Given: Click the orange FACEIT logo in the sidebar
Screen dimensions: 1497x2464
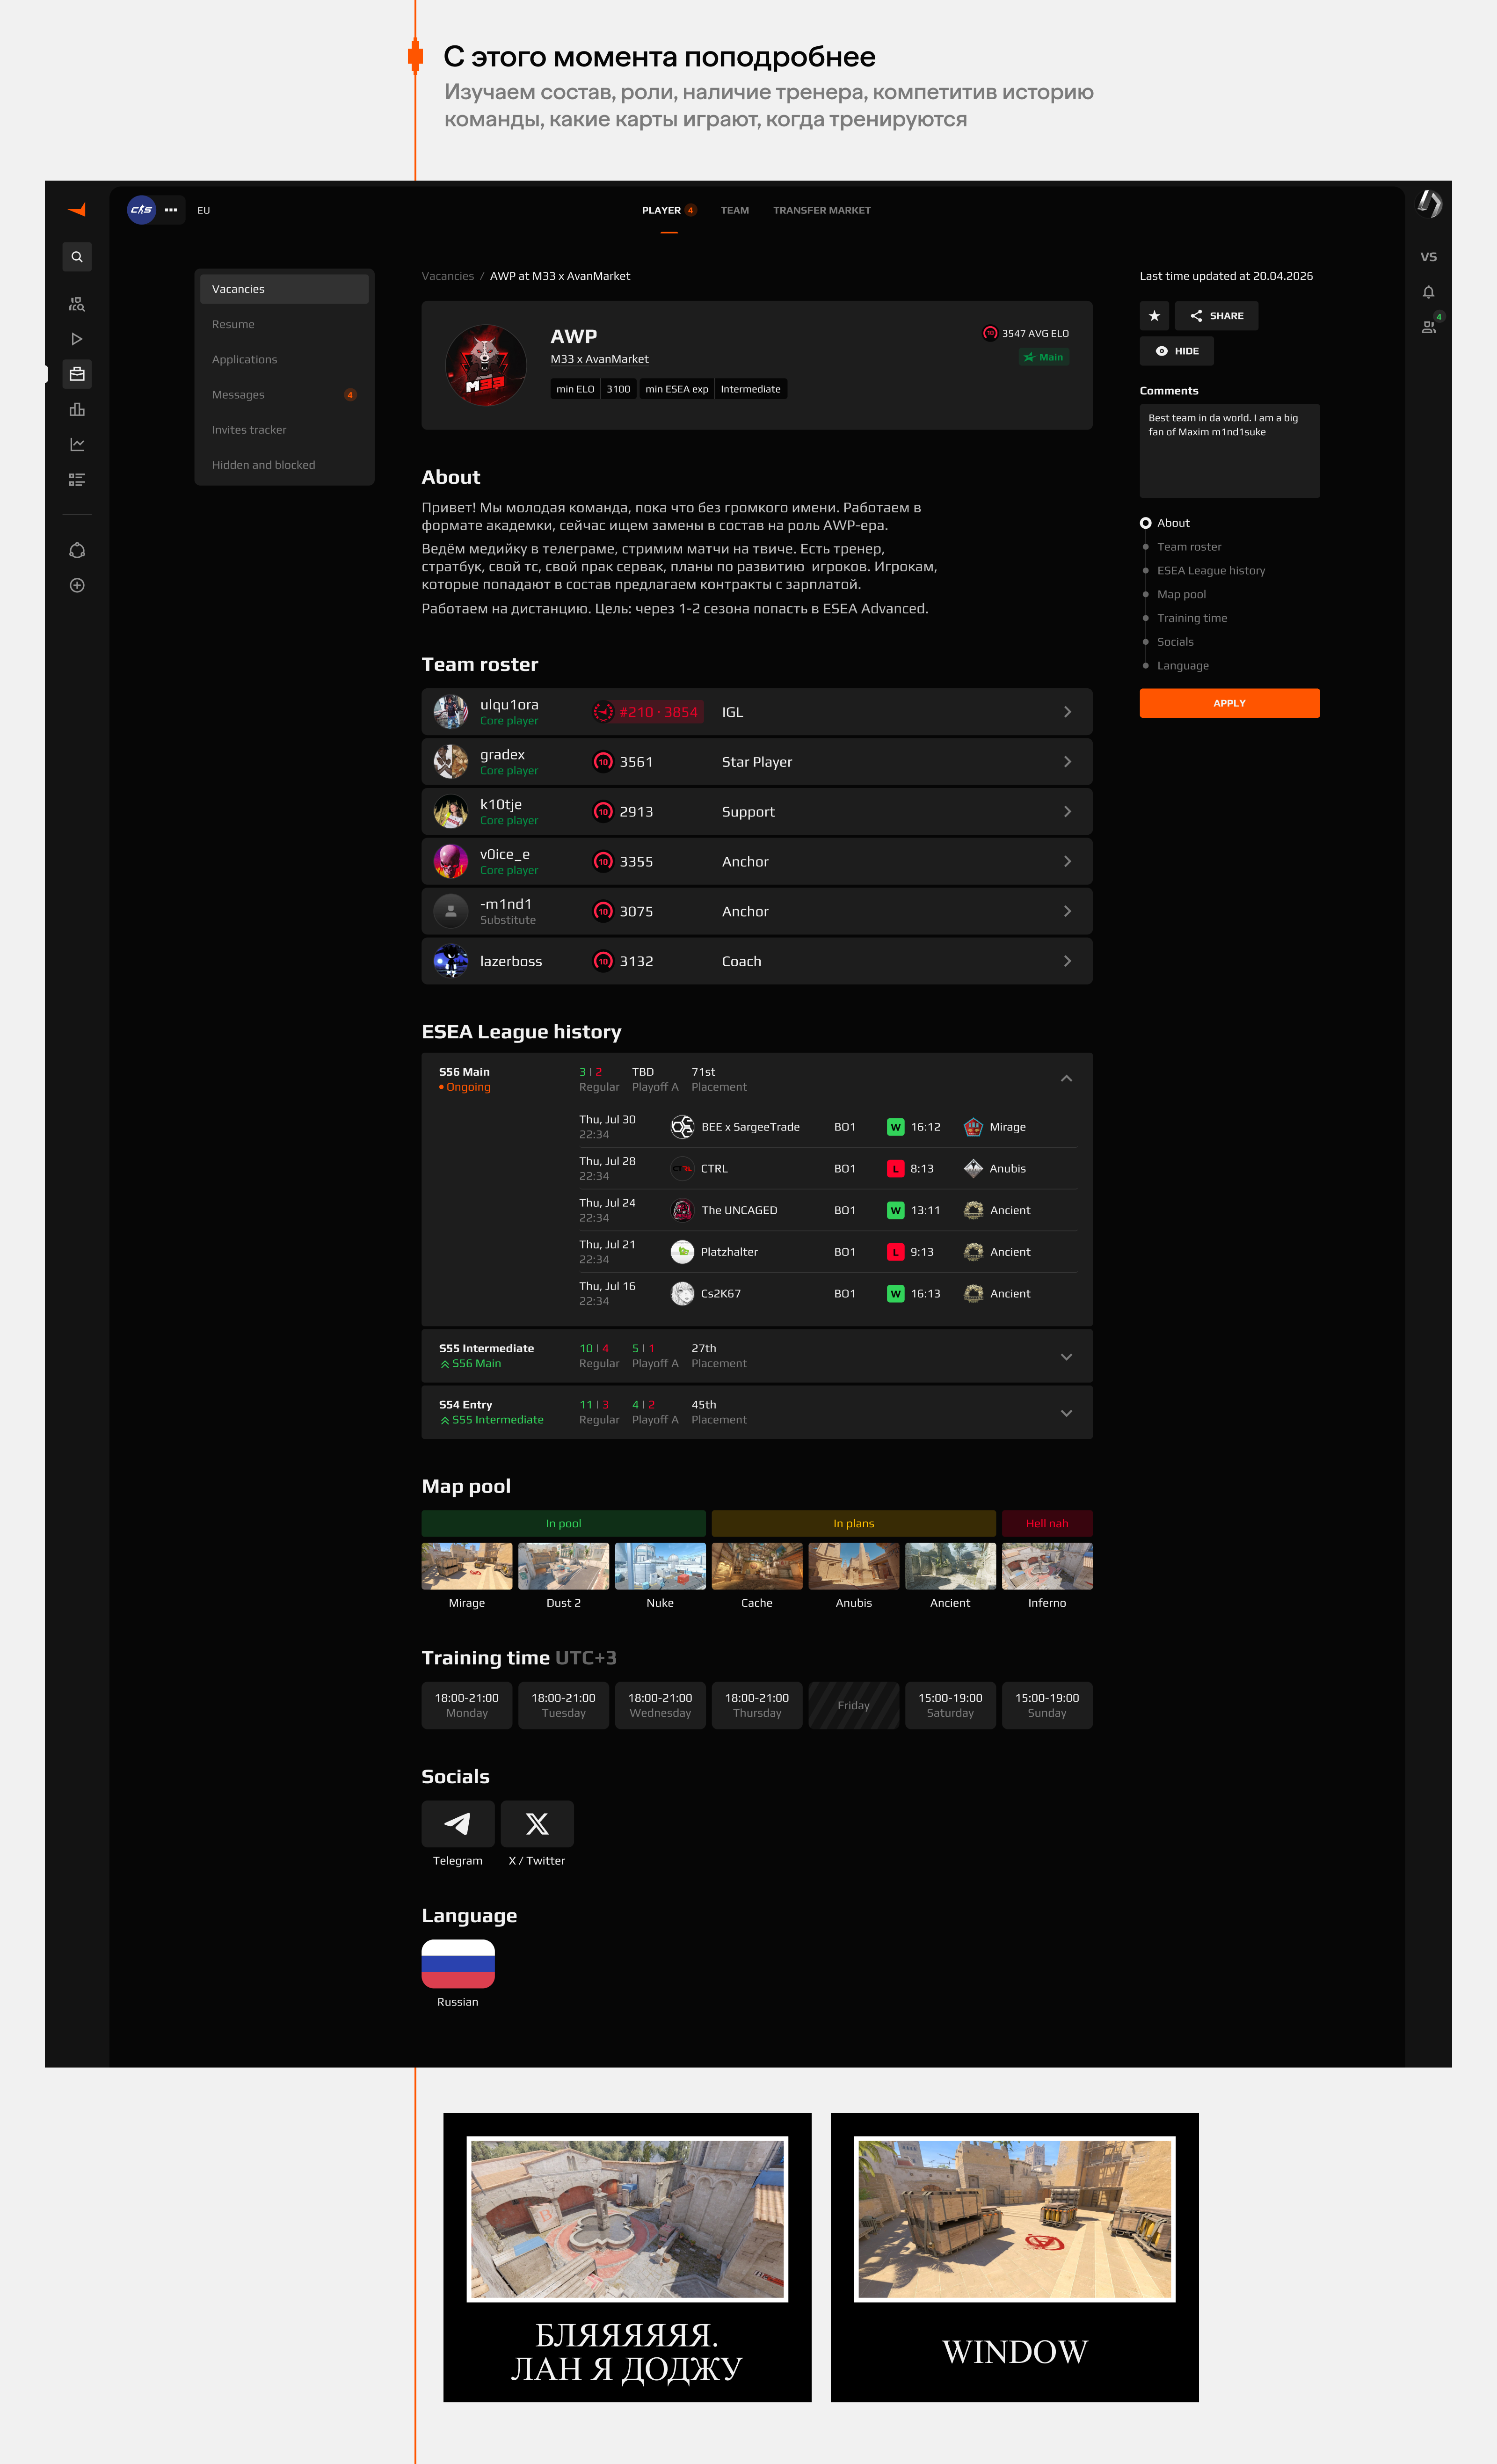Looking at the screenshot, I should [77, 210].
